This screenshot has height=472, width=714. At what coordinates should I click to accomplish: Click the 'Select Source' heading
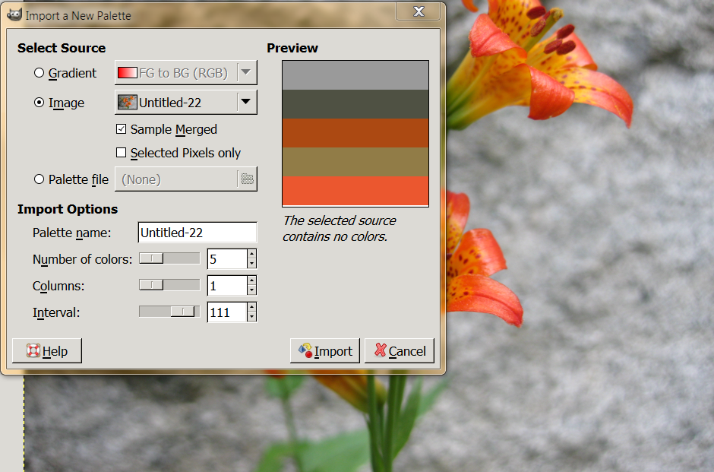(62, 48)
